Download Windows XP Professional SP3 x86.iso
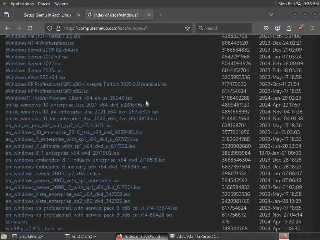This screenshot has width=320, height=240. coord(47,91)
